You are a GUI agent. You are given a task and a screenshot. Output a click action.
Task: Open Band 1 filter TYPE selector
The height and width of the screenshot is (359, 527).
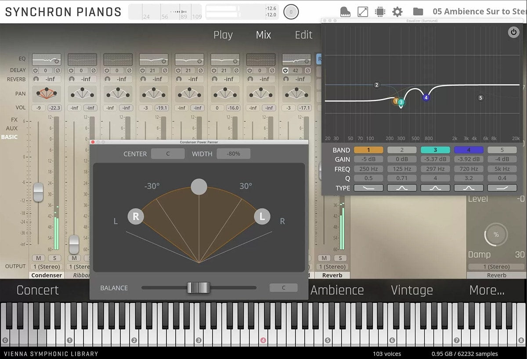tap(368, 188)
